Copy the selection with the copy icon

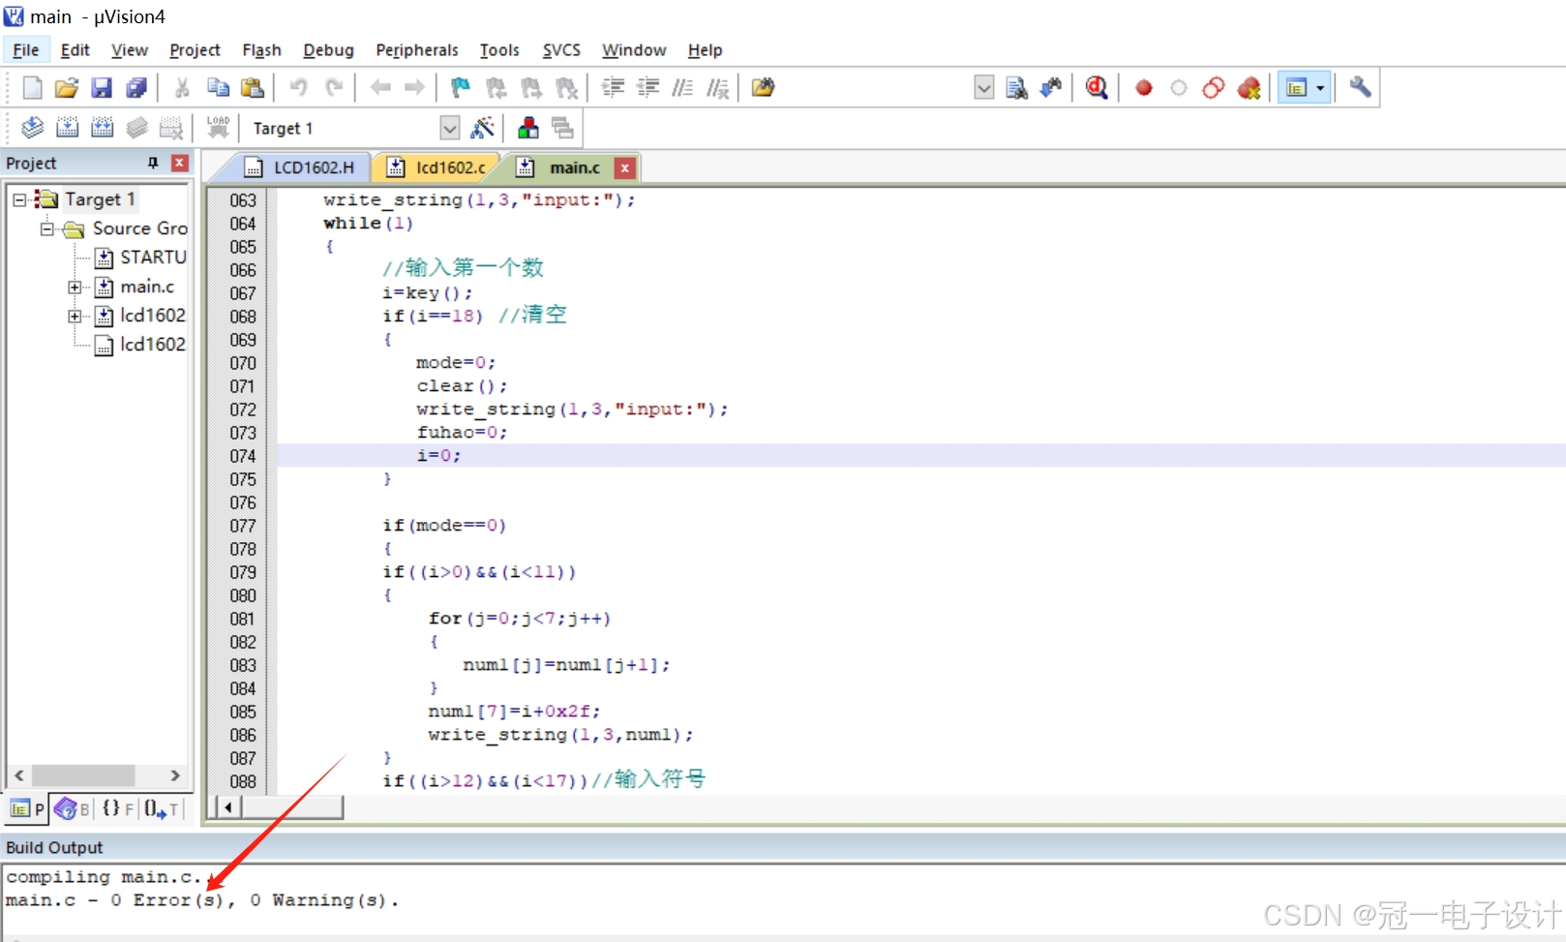[218, 88]
